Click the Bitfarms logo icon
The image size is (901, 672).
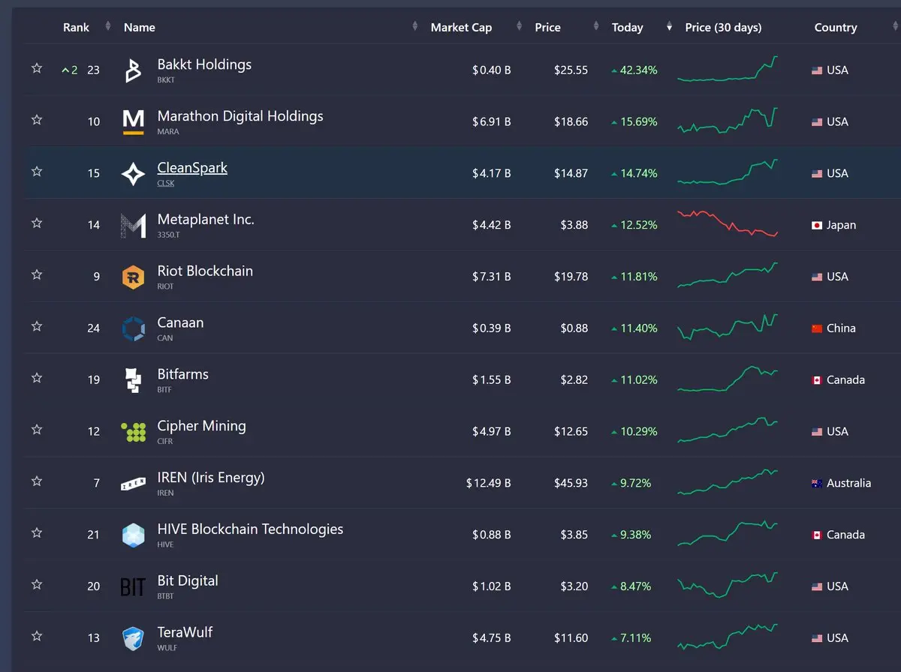[x=133, y=380]
